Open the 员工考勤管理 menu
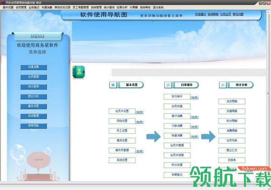Image resolution: width=271 pixels, height=190 pixels. pos(81,7)
